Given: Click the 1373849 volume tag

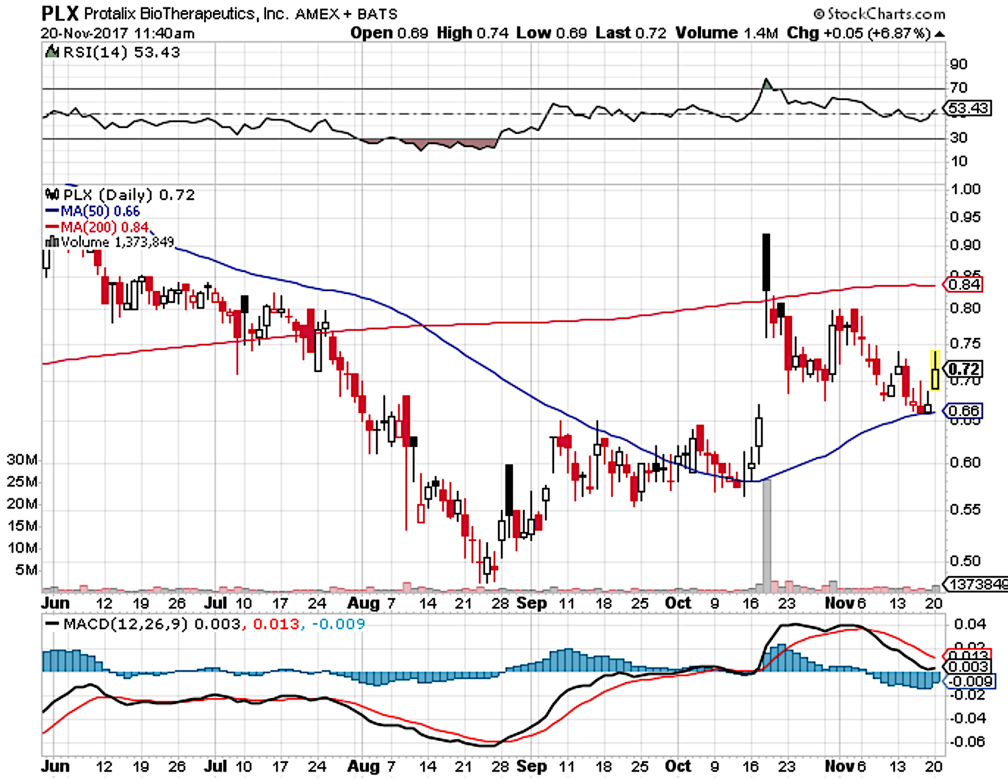Looking at the screenshot, I should [977, 584].
